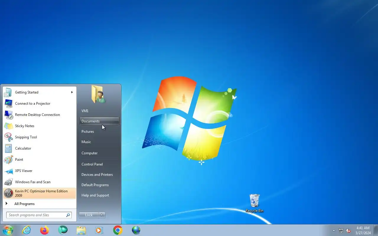Start Paint via its palette icon

point(8,160)
